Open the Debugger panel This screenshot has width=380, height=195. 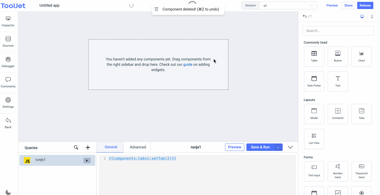tap(8, 62)
